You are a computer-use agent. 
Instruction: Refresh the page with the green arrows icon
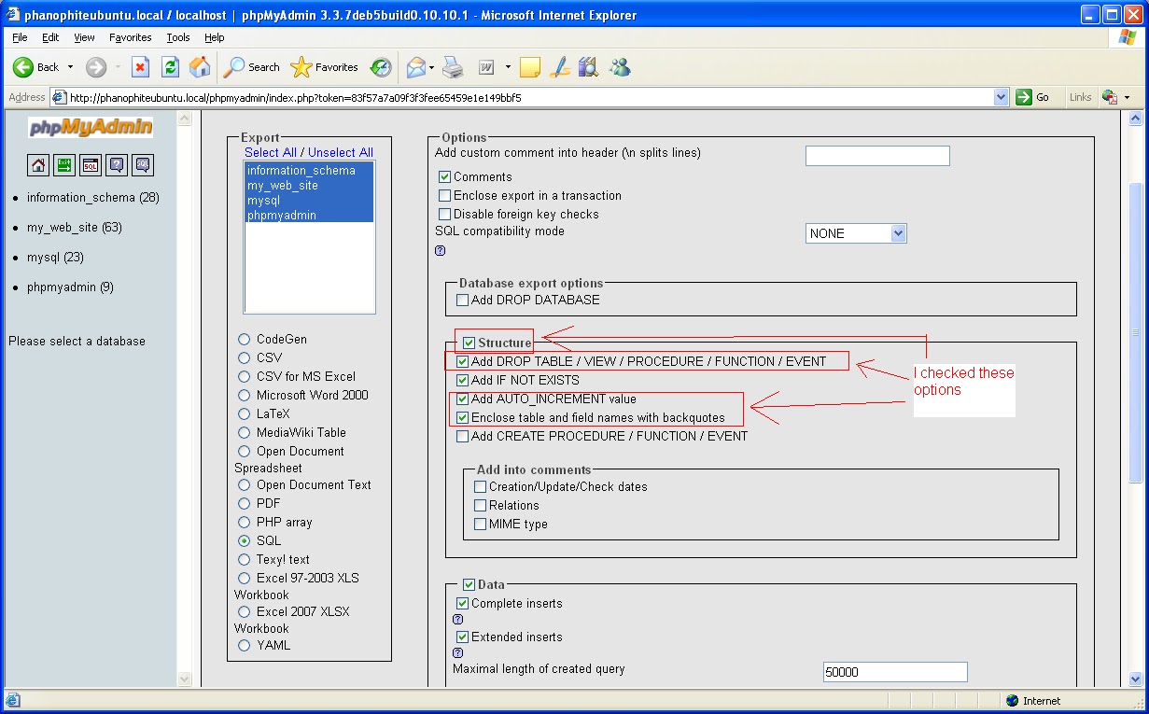[170, 67]
